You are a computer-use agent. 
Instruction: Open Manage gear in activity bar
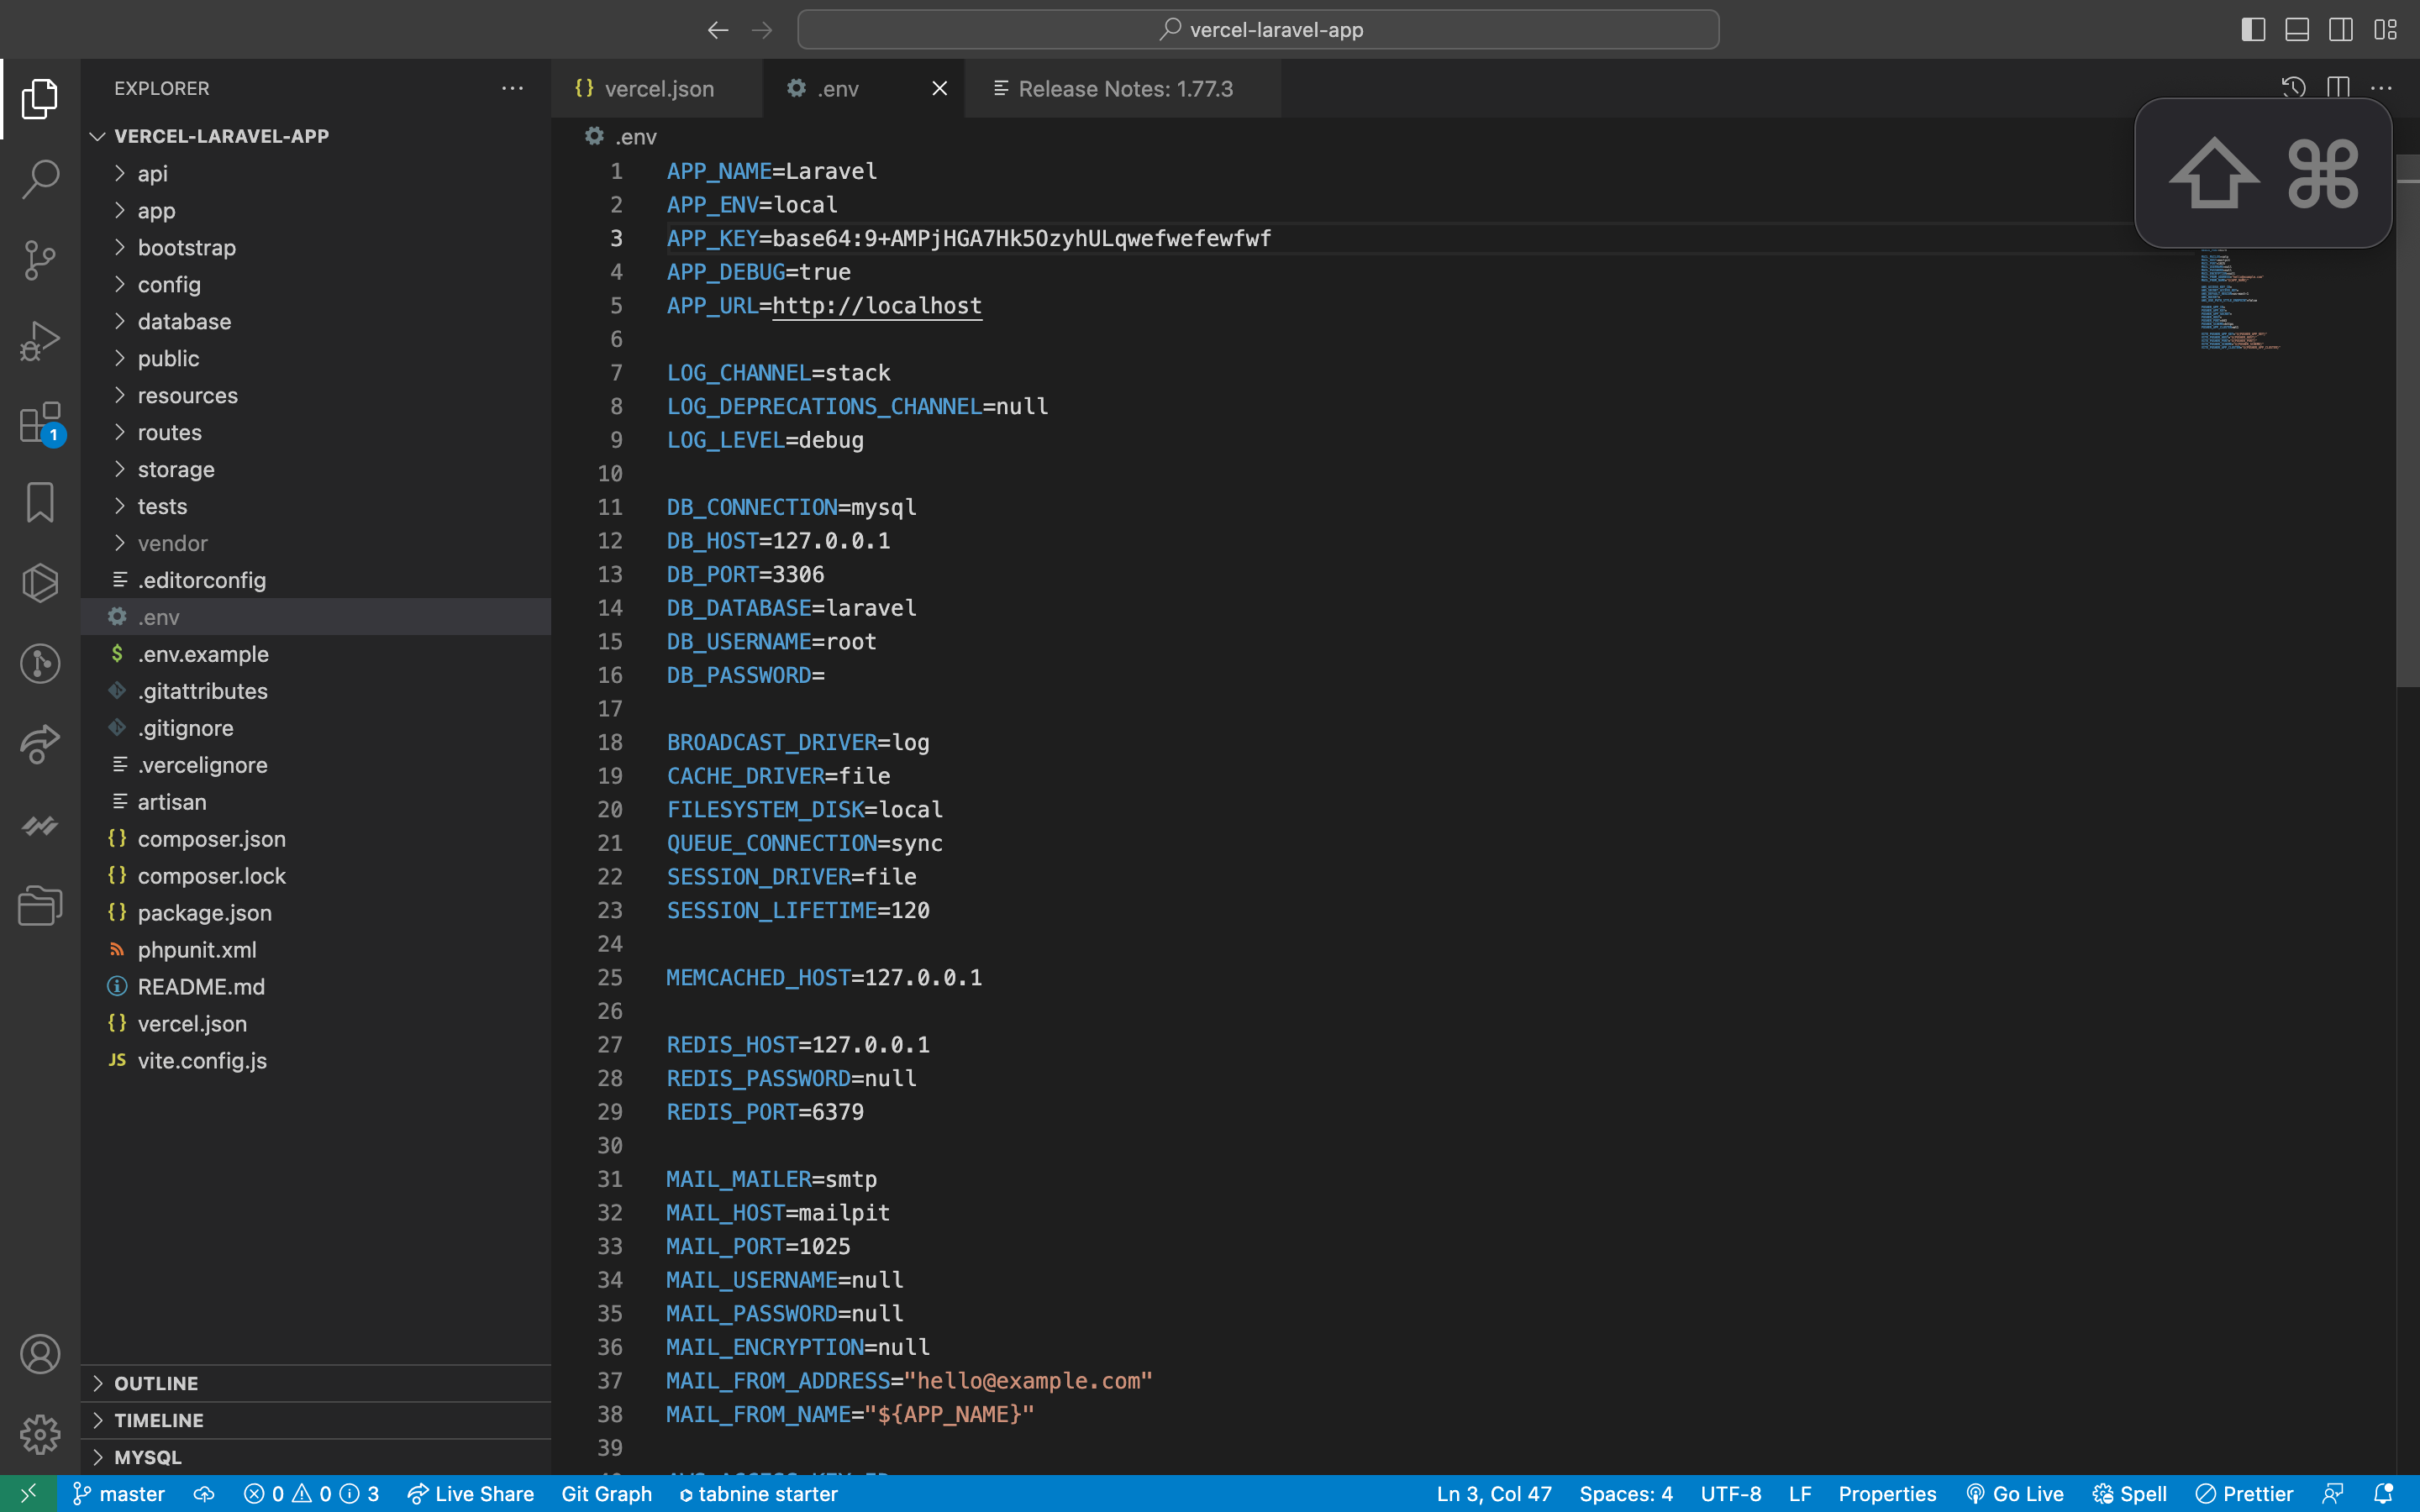click(40, 1434)
